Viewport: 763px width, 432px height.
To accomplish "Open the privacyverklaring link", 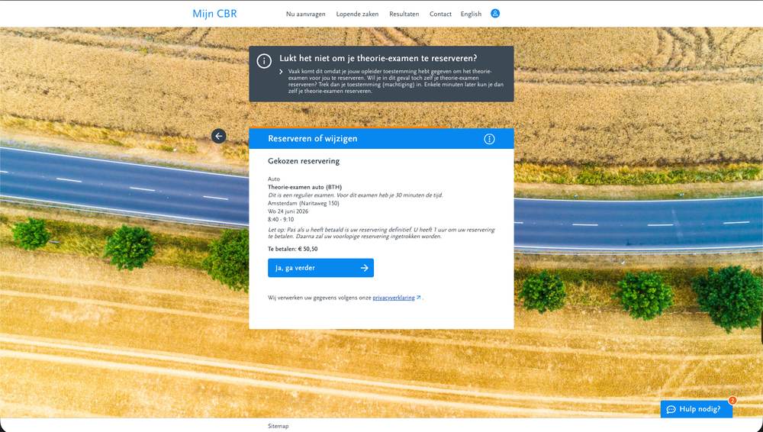I will click(394, 298).
